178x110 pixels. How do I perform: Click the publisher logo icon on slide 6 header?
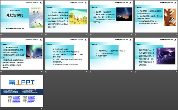86,40
